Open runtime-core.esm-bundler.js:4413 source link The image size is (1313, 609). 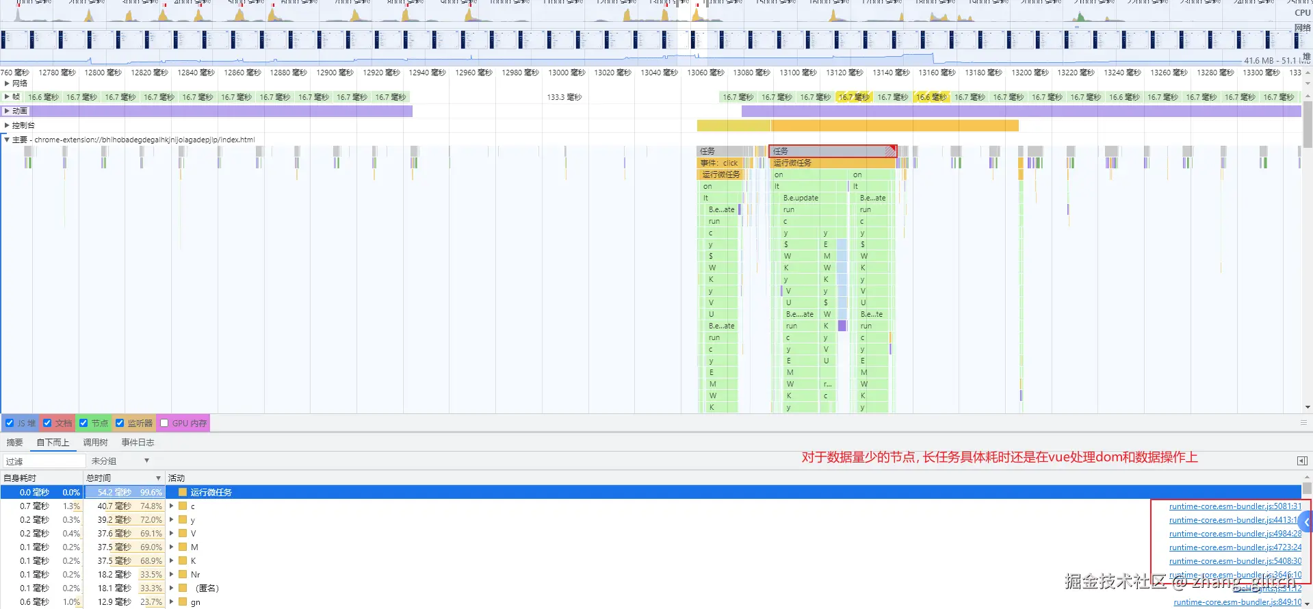click(x=1233, y=520)
